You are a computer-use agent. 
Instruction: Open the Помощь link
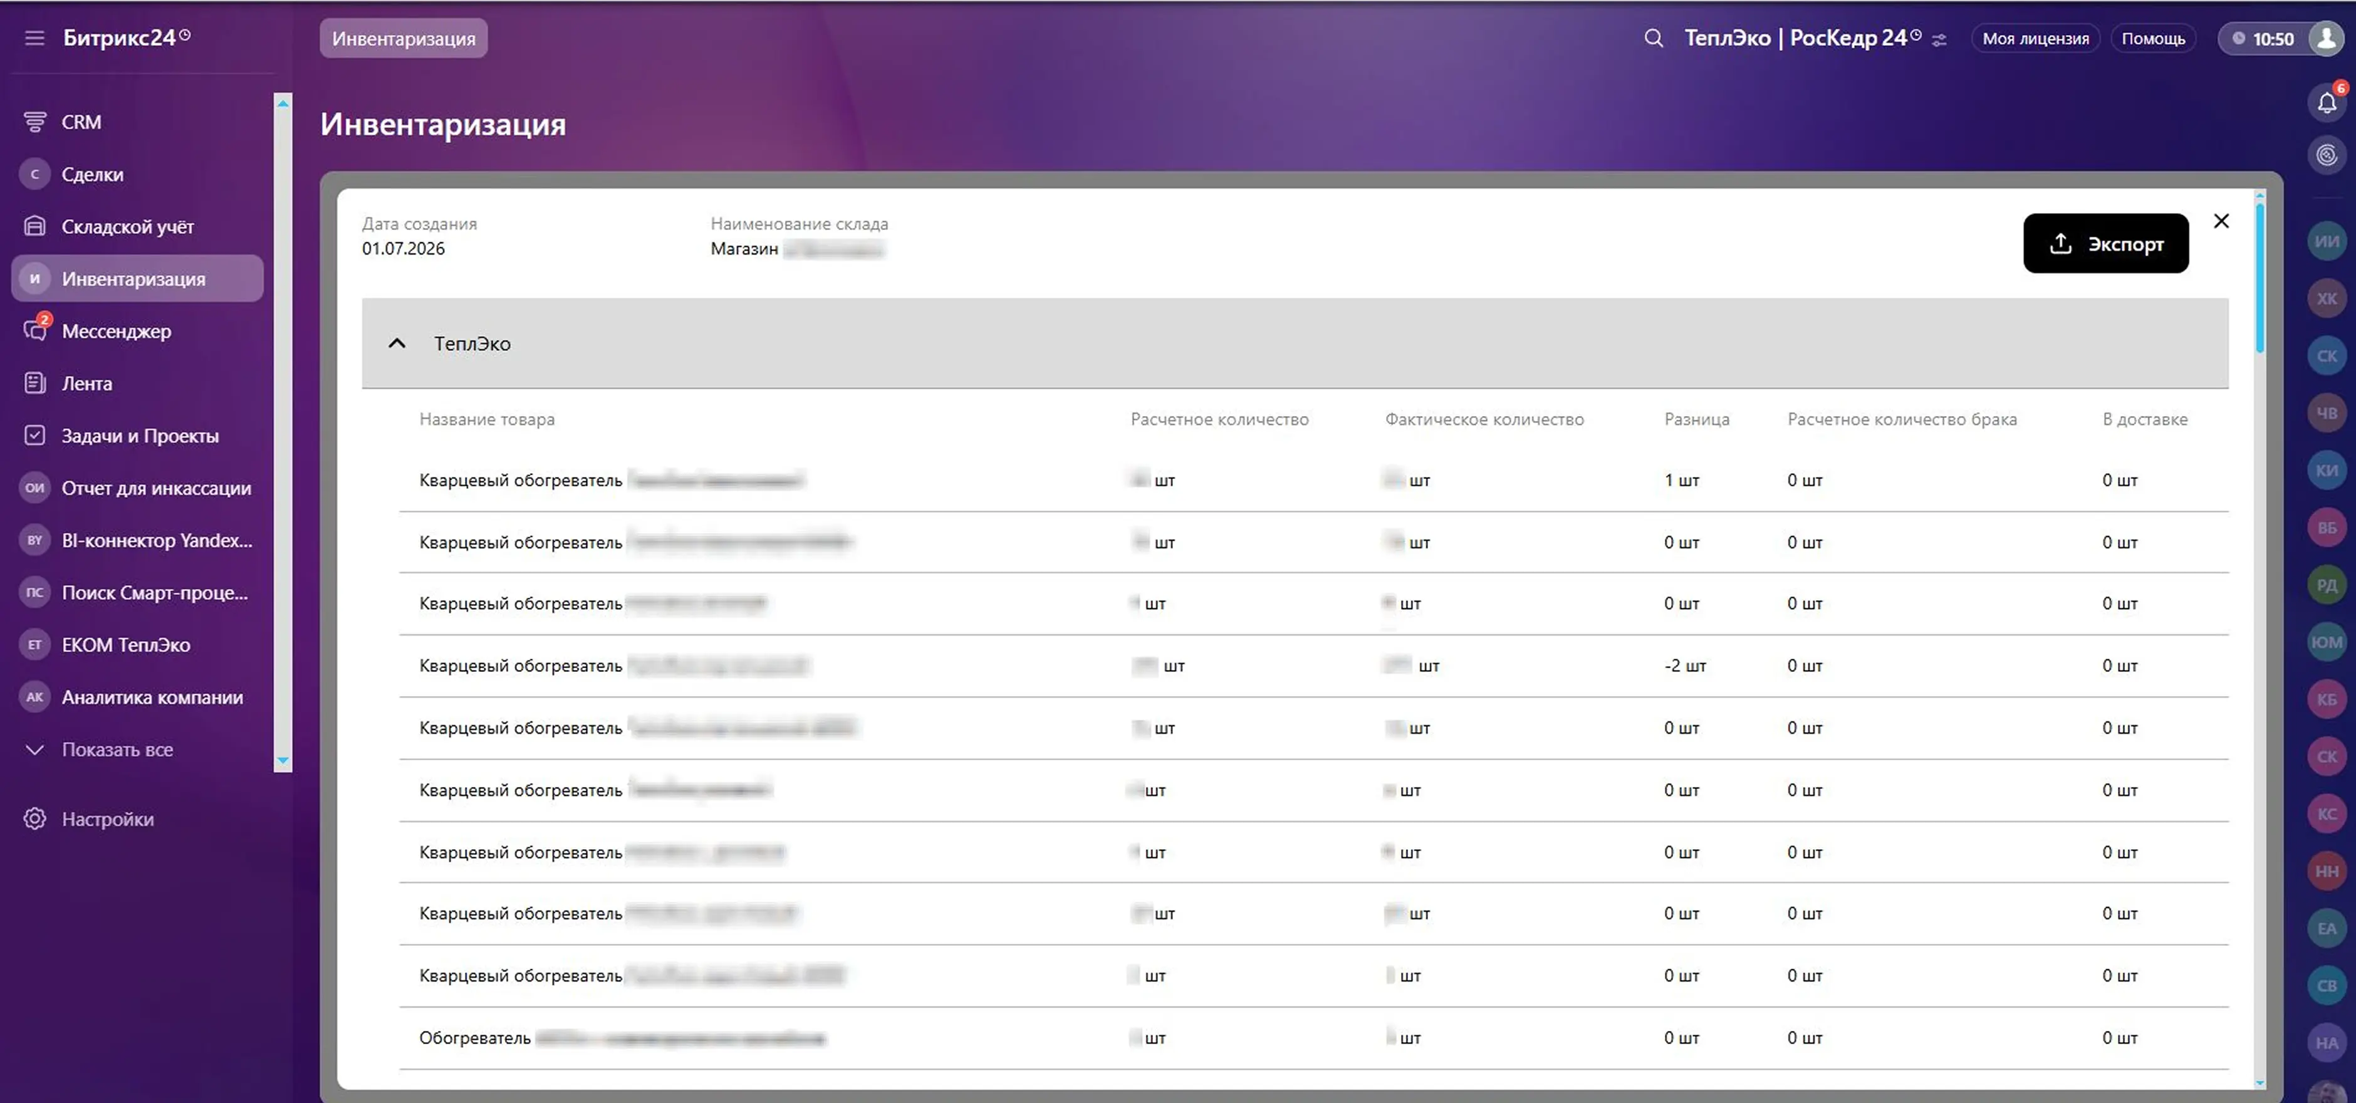[x=2153, y=38]
